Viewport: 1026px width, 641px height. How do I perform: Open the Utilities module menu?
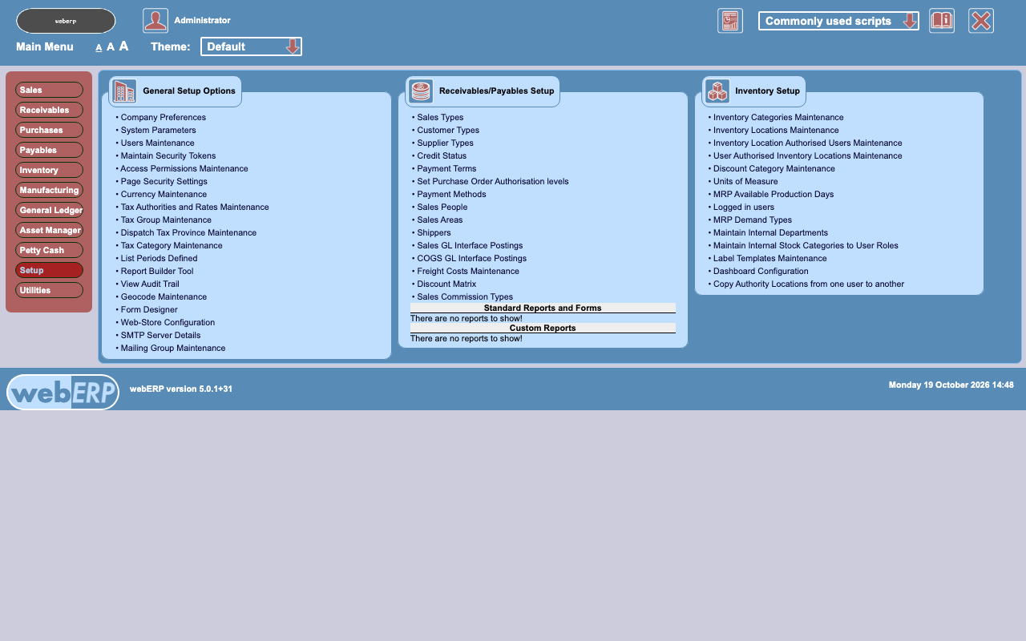click(49, 290)
